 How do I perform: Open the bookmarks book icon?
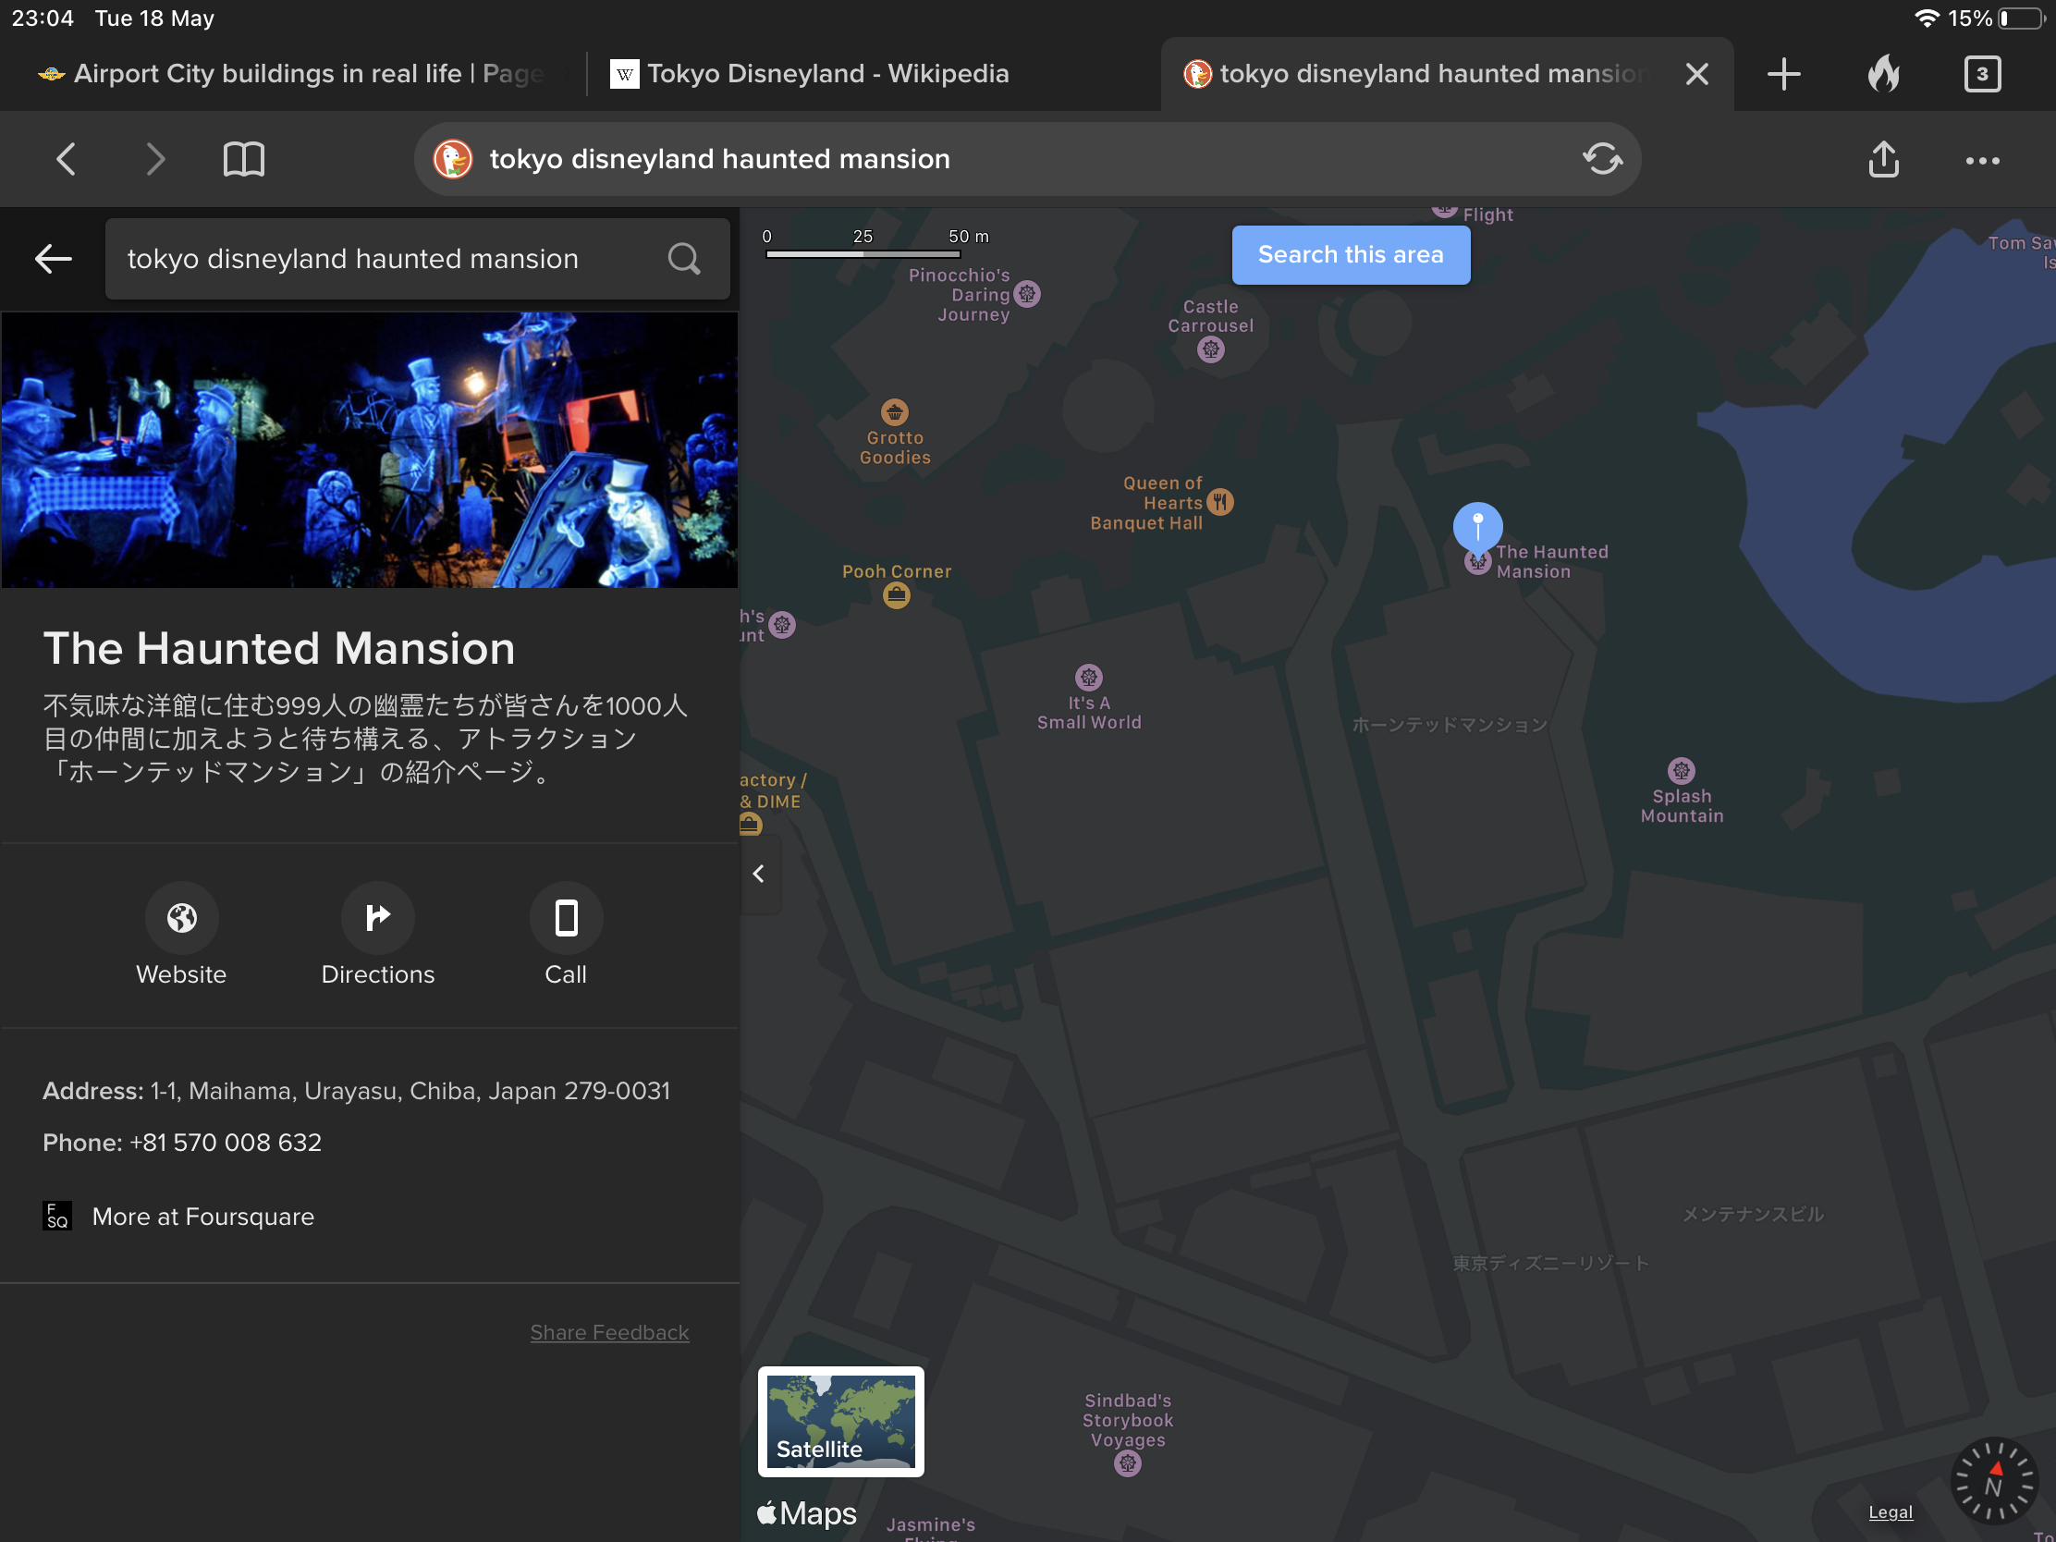pos(243,159)
